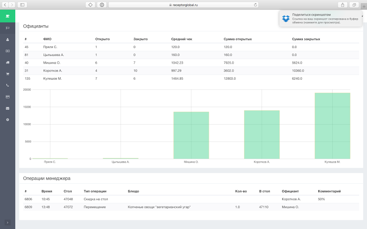
Task: Click the ФИО column header
Action: 47,39
